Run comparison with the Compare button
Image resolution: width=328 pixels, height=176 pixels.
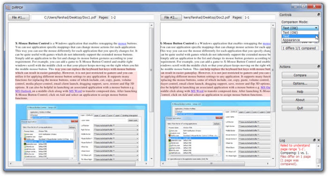coord(300,75)
